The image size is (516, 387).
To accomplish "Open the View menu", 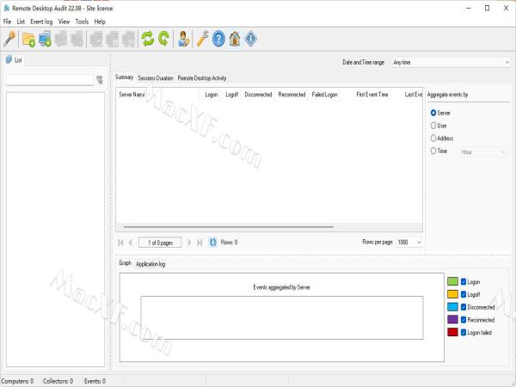I will pos(64,21).
